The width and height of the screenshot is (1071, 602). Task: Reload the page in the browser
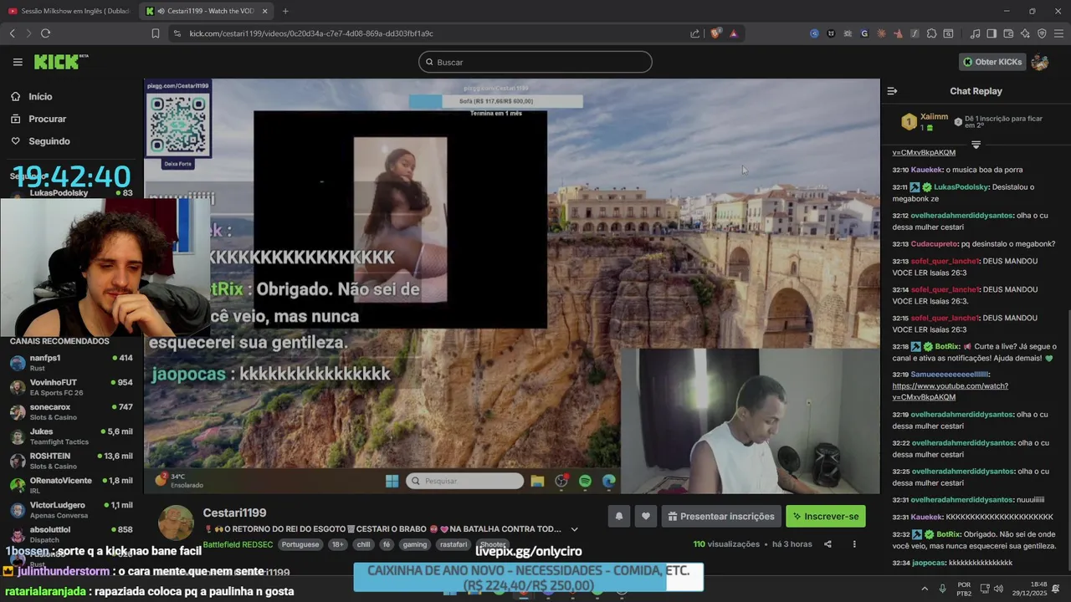(45, 33)
